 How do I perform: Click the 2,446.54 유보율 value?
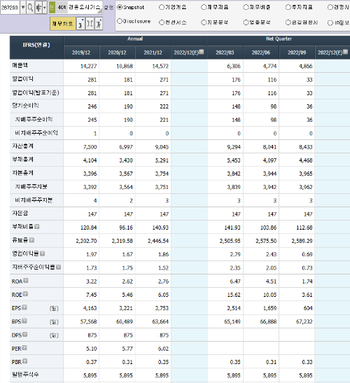(x=158, y=241)
